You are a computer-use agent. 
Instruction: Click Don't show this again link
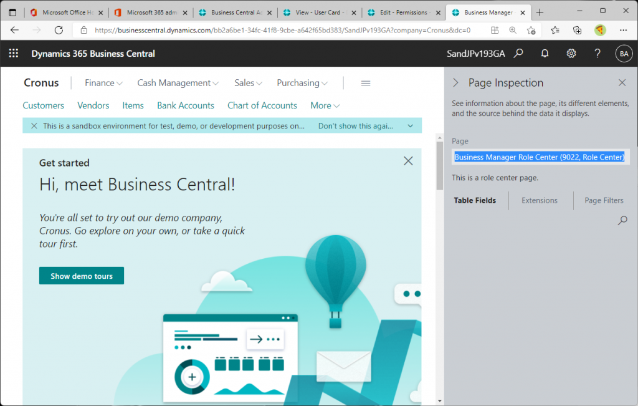pos(355,126)
